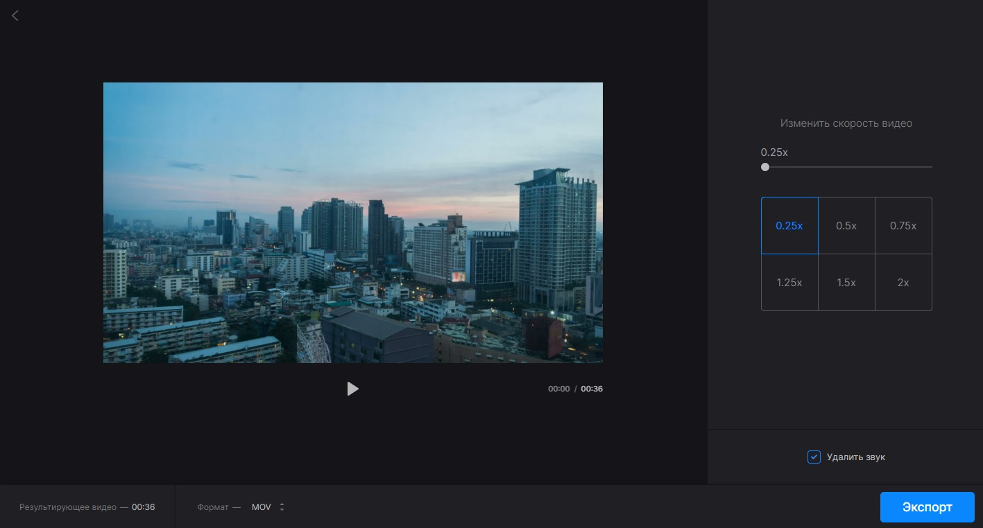Click the 00:00 current time text
Image resolution: width=983 pixels, height=528 pixels.
pyautogui.click(x=558, y=389)
